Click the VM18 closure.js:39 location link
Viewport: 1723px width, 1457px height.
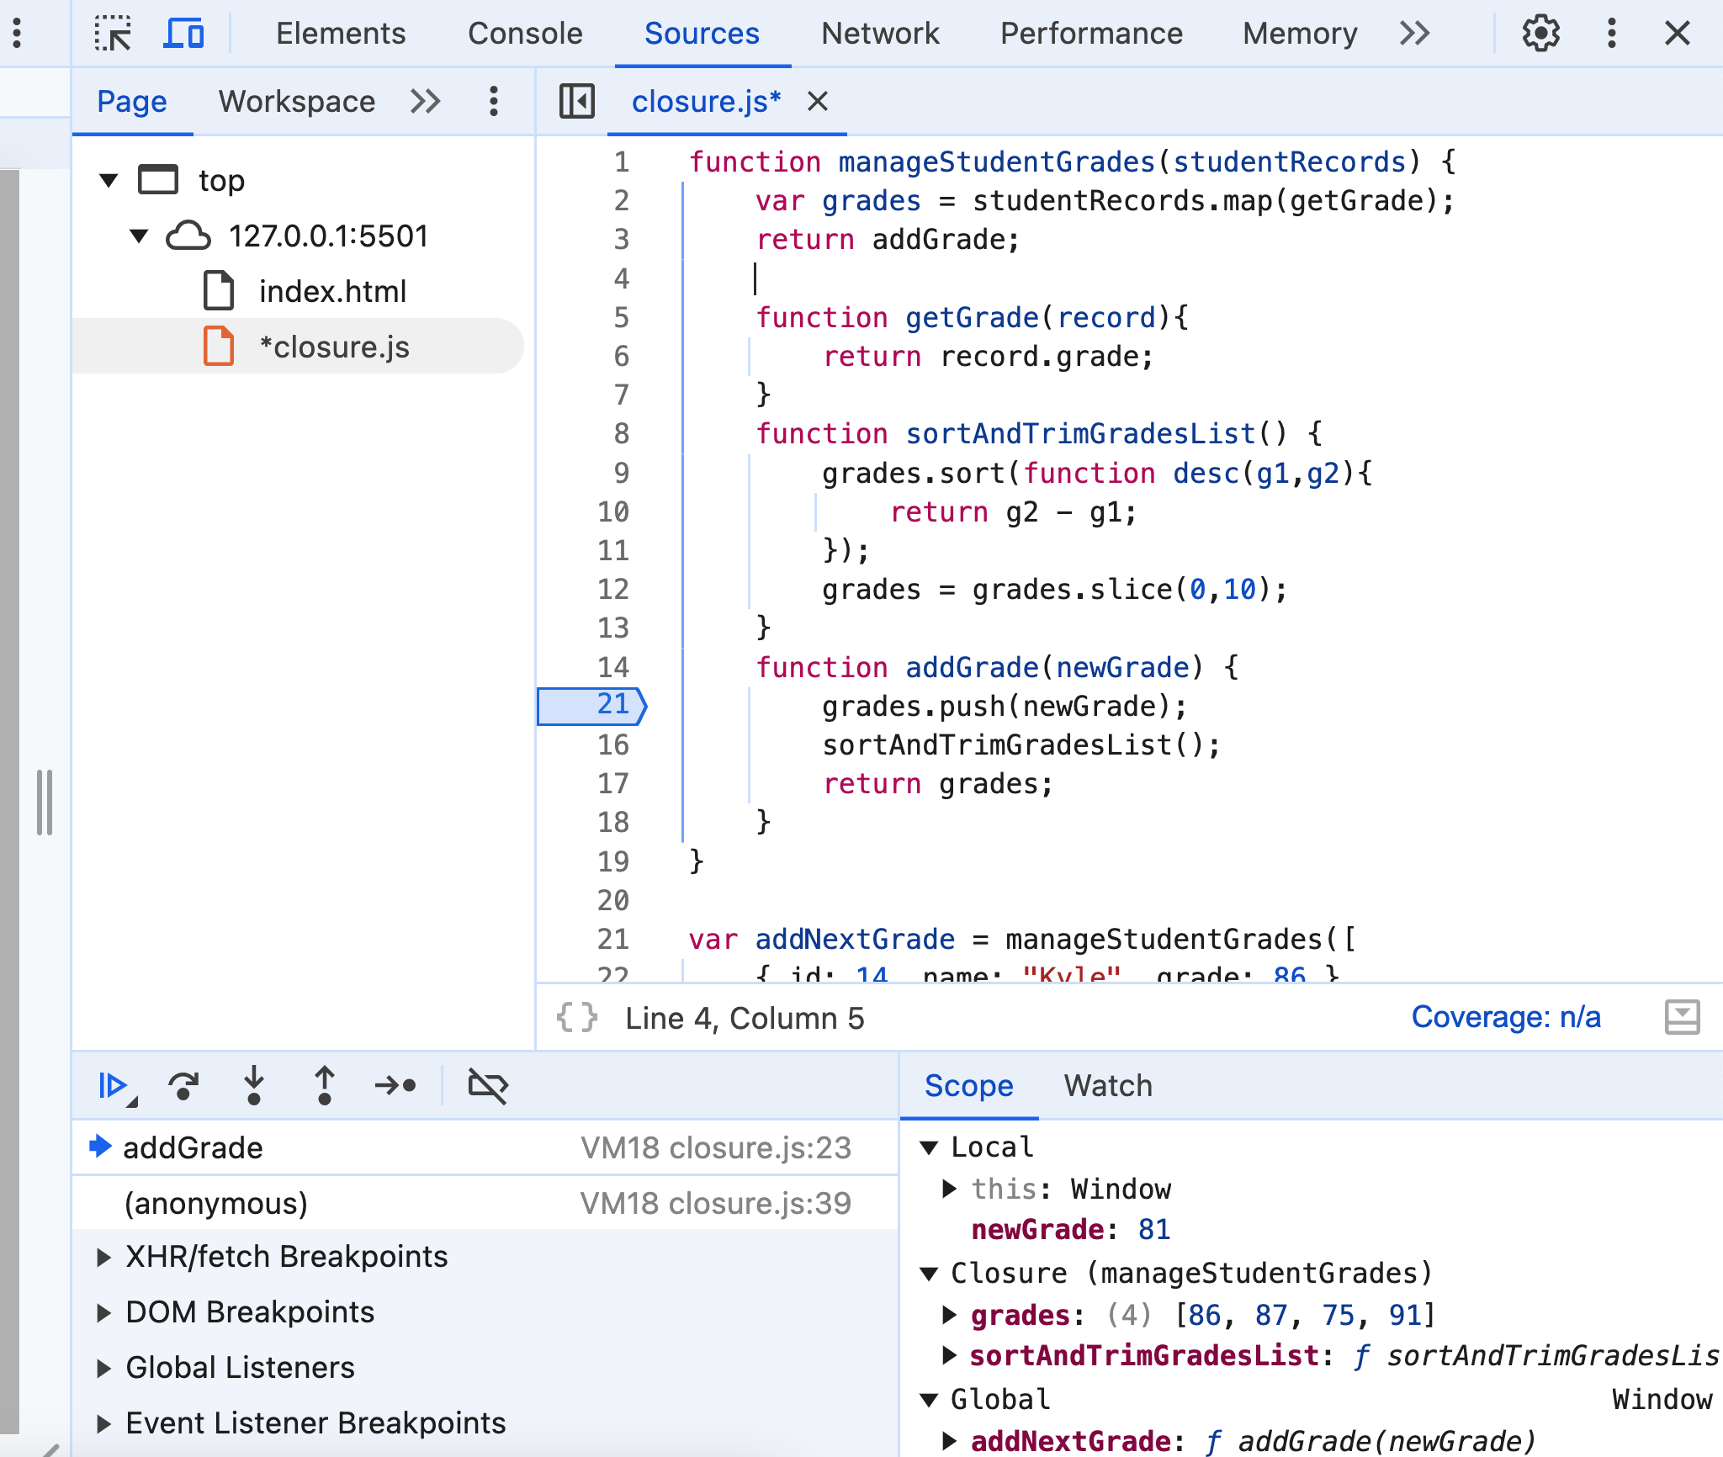[x=716, y=1204]
